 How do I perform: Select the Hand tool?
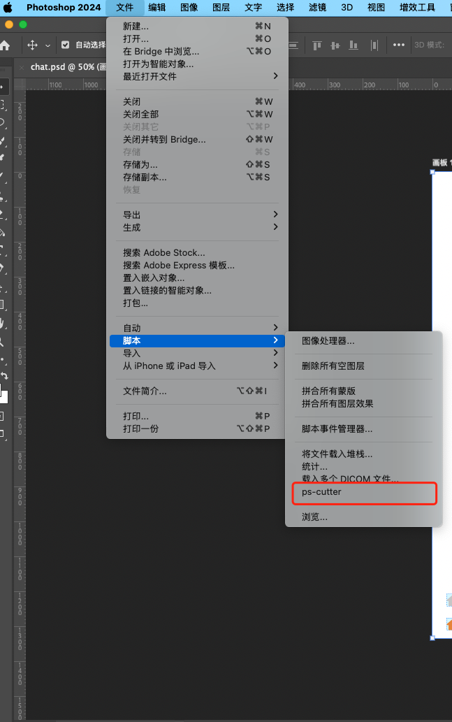(3, 323)
